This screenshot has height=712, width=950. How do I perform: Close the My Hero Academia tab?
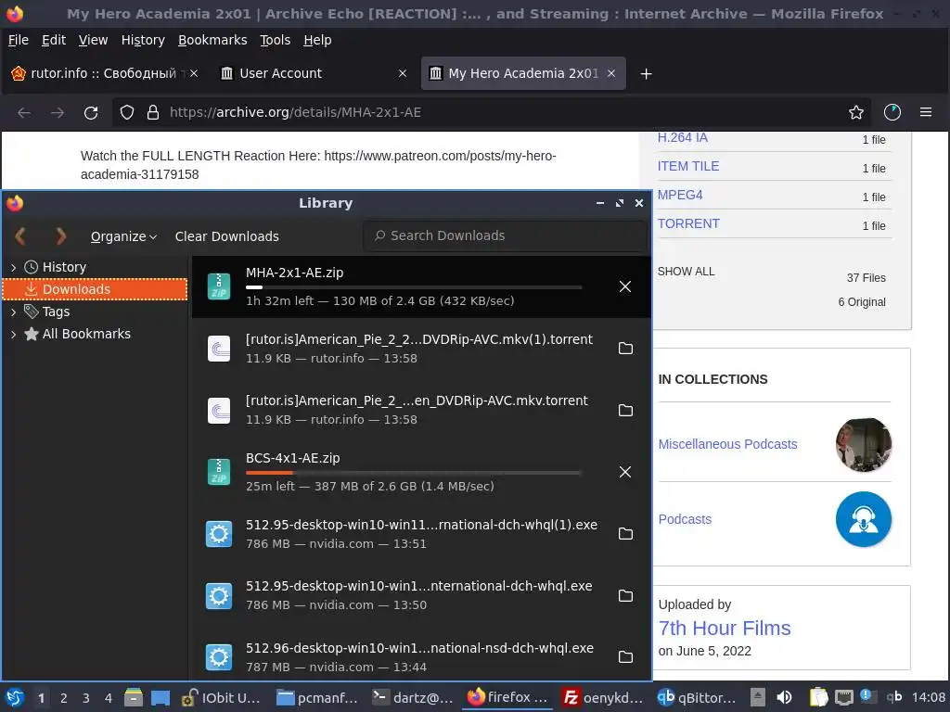click(611, 73)
